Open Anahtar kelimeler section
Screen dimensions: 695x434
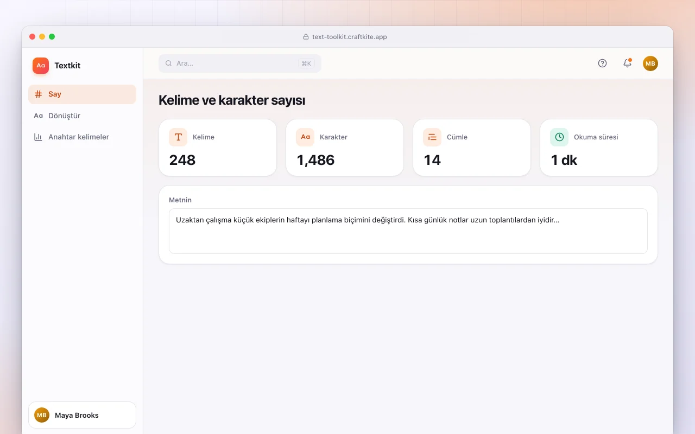point(82,137)
